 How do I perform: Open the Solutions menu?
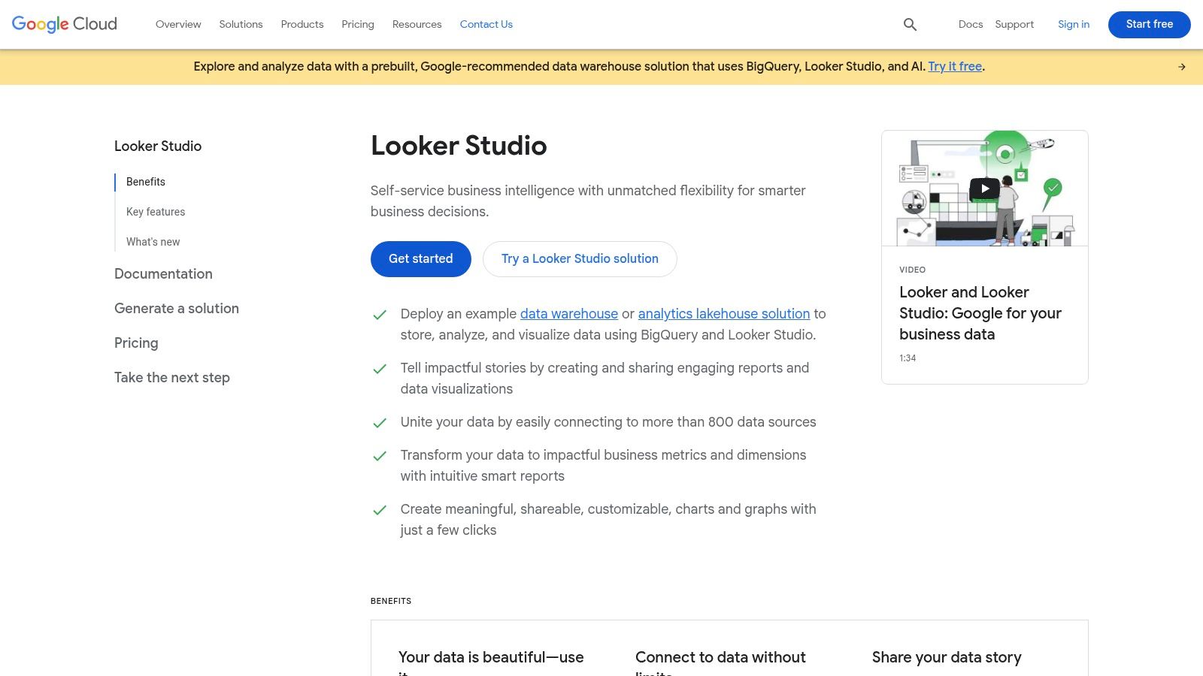241,24
